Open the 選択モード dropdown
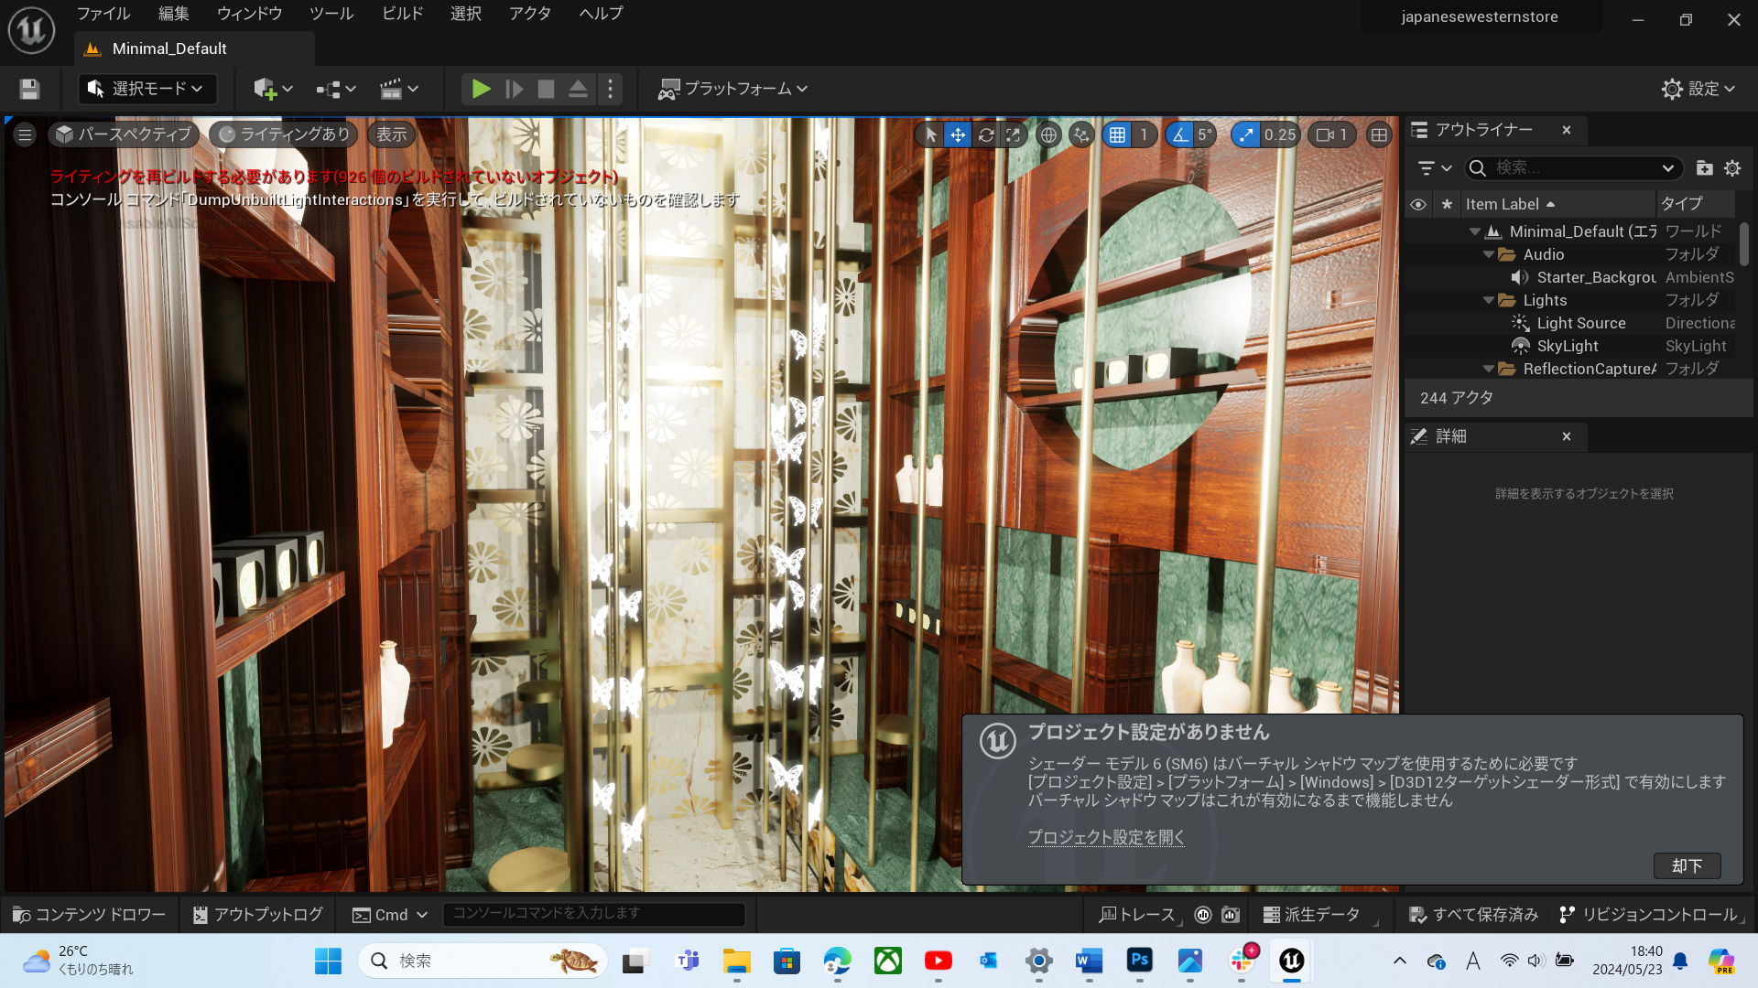The height and width of the screenshot is (988, 1758). click(x=147, y=89)
